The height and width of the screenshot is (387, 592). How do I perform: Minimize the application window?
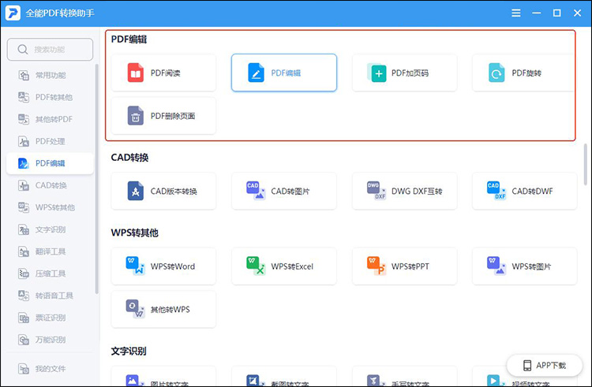[x=537, y=13]
